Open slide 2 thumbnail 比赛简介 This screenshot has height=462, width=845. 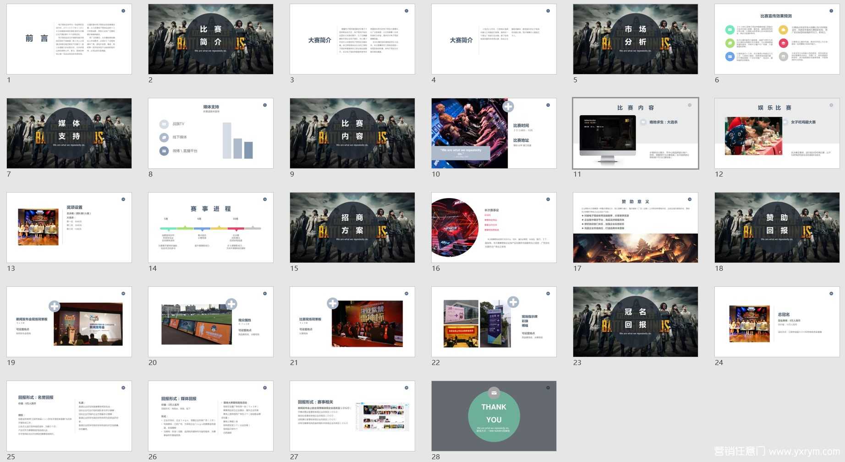[x=211, y=39]
